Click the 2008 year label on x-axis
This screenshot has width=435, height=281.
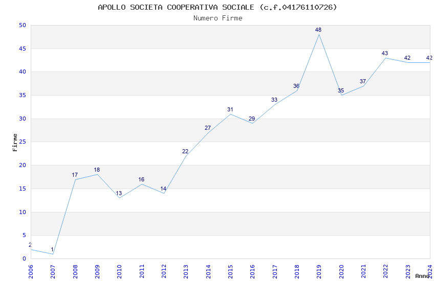(x=75, y=271)
